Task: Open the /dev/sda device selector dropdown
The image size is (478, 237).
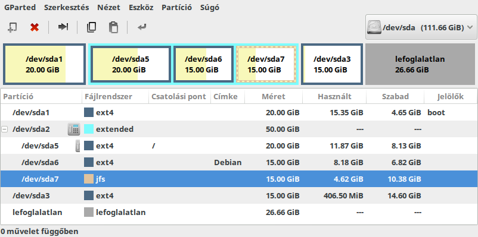Action: 421,28
